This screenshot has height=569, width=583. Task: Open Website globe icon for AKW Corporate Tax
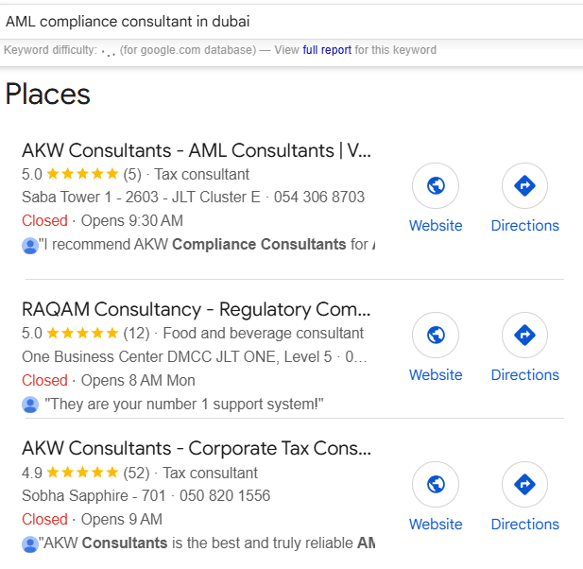436,484
